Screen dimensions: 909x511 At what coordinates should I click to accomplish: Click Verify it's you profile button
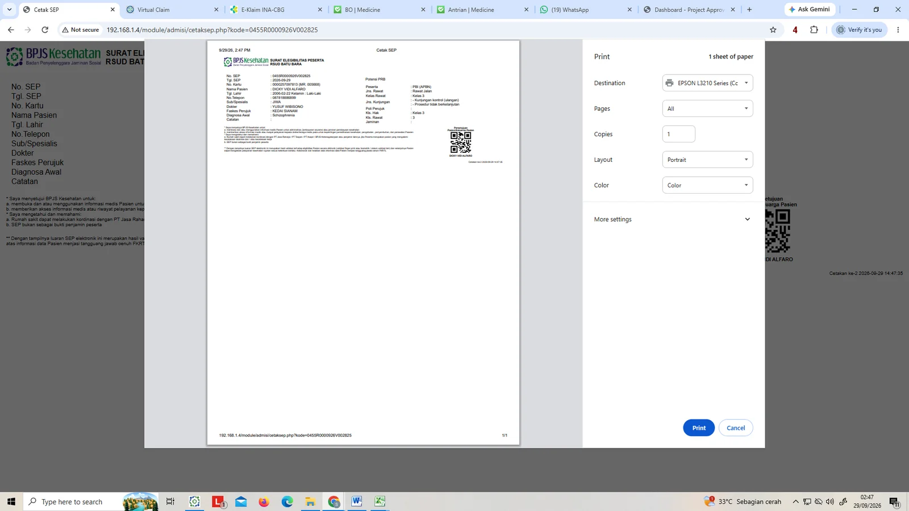(x=859, y=30)
